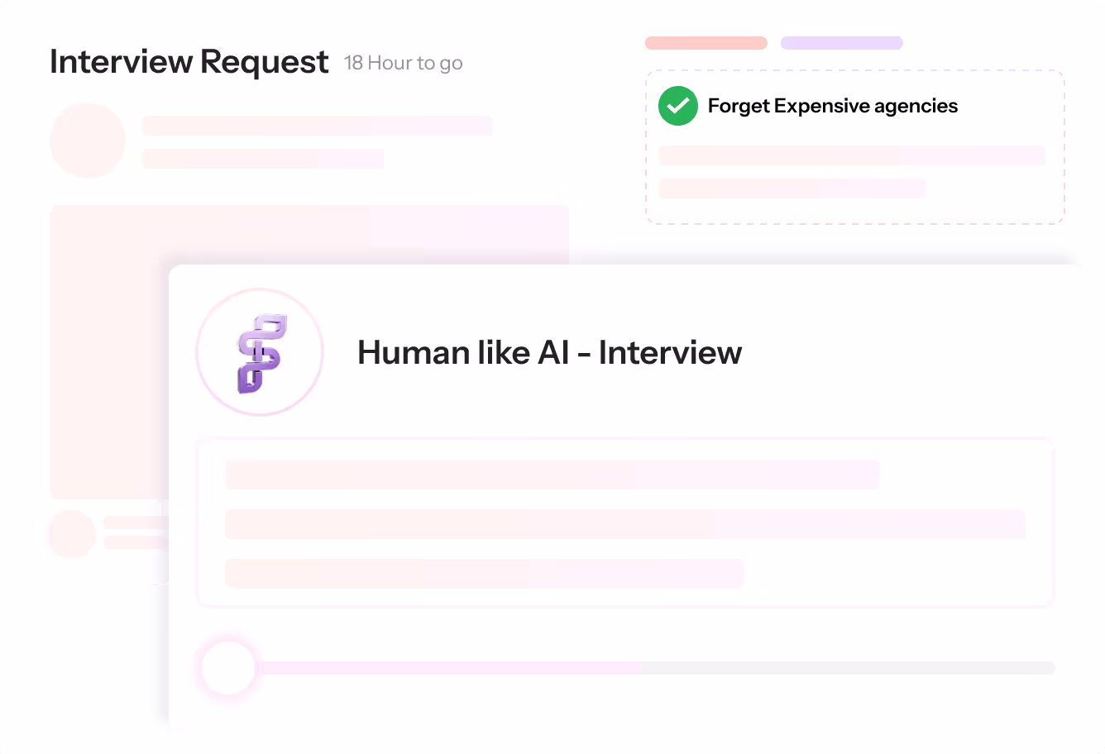This screenshot has height=754, width=1105.
Task: Click second longest placeholder line in interview box
Action: pyautogui.click(x=625, y=524)
